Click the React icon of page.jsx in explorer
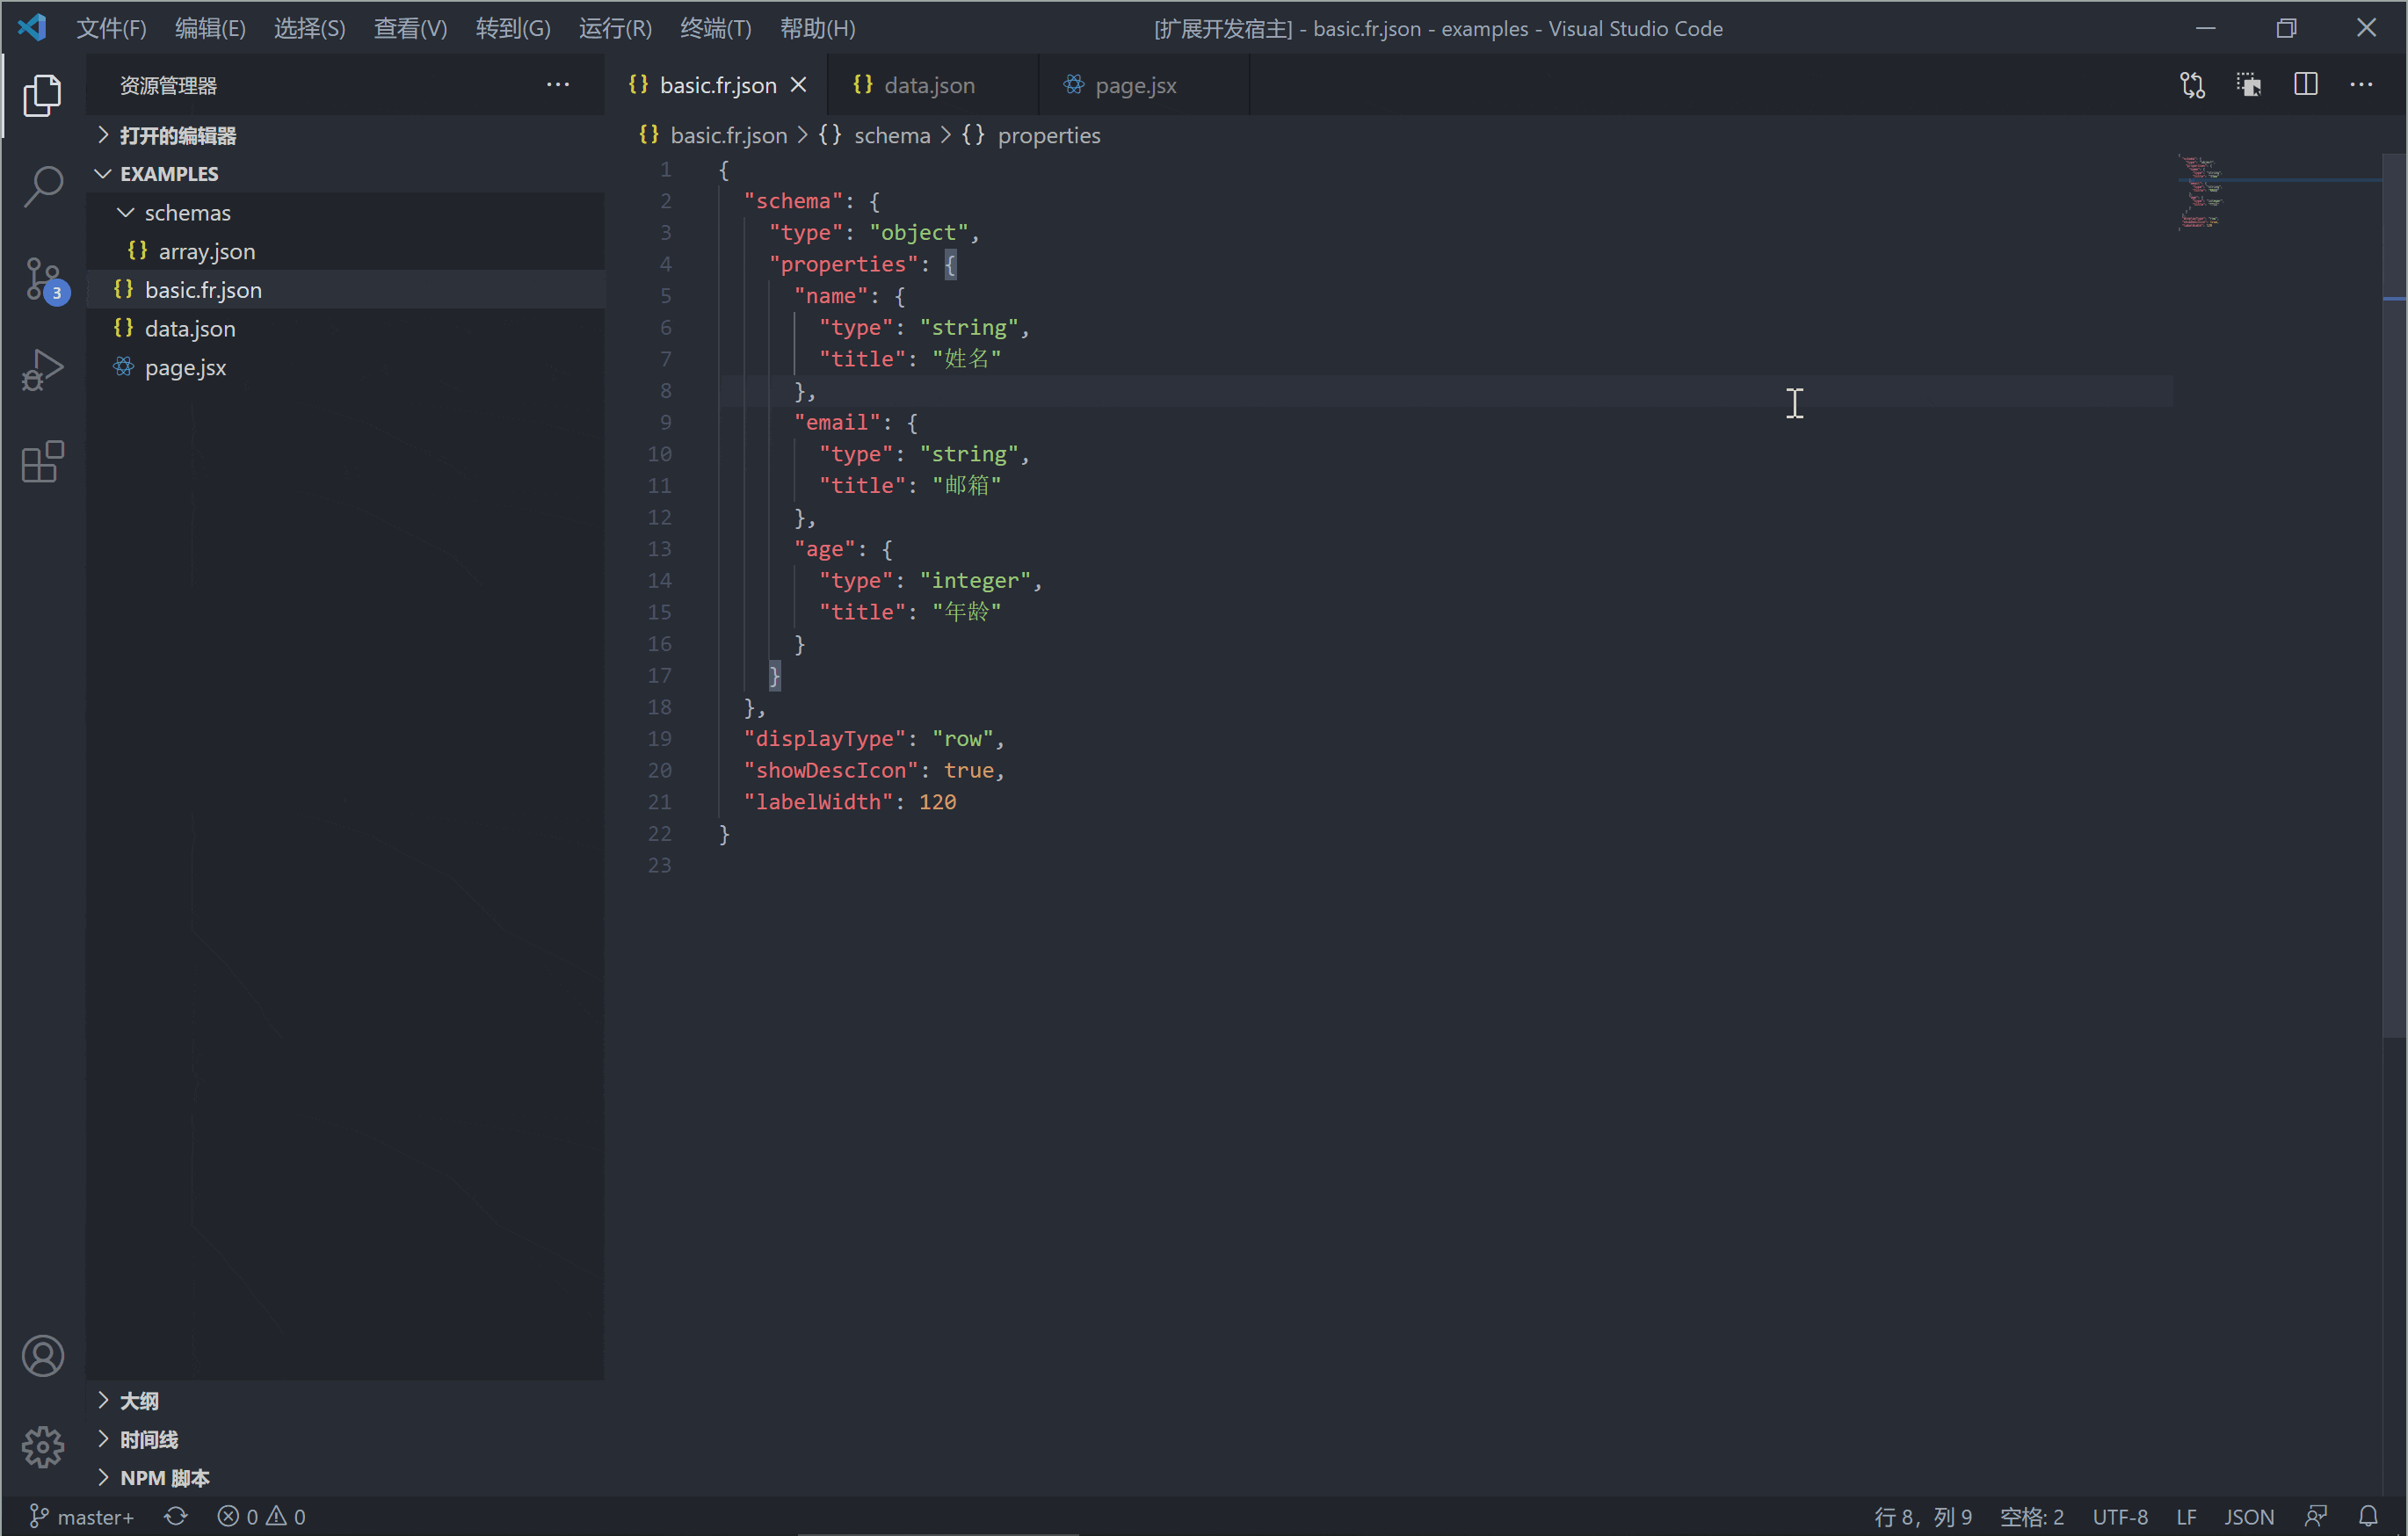The width and height of the screenshot is (2408, 1536). 123,367
